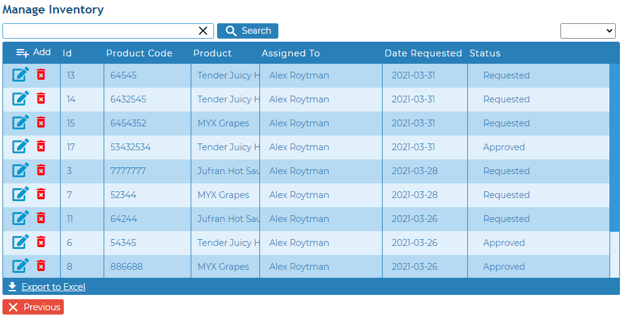Delete the row with Id 17
The image size is (623, 317).
41,146
